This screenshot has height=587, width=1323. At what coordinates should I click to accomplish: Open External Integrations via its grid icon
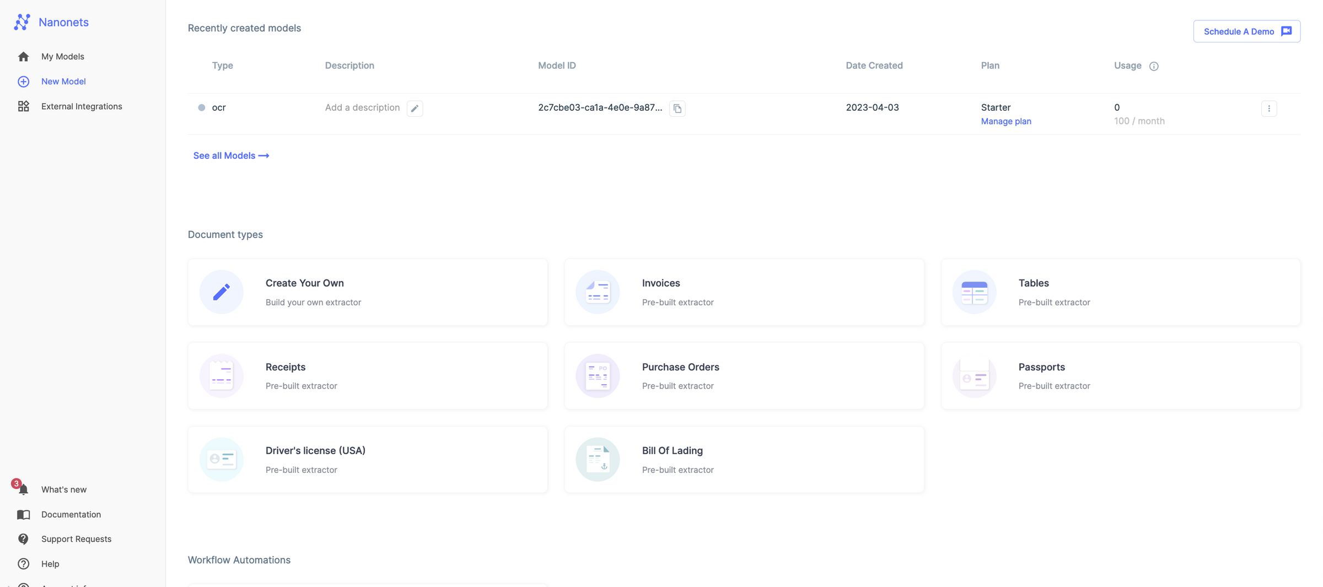pyautogui.click(x=23, y=106)
